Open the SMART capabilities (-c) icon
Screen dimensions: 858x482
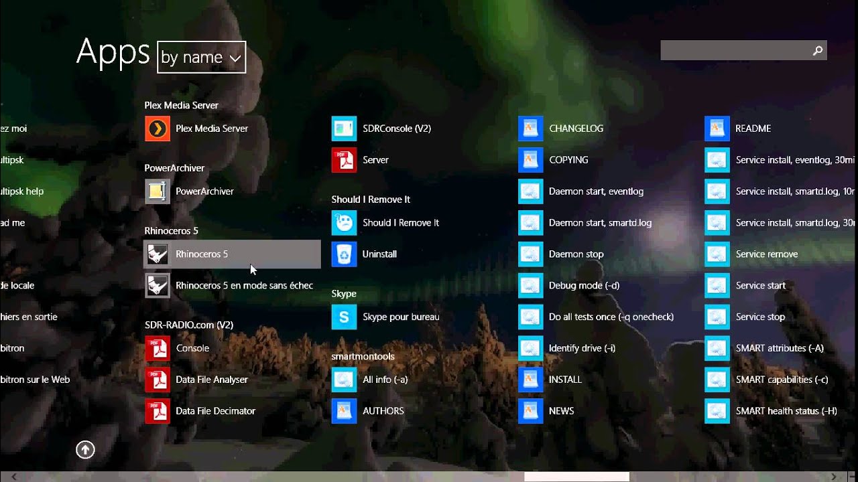[x=717, y=380]
